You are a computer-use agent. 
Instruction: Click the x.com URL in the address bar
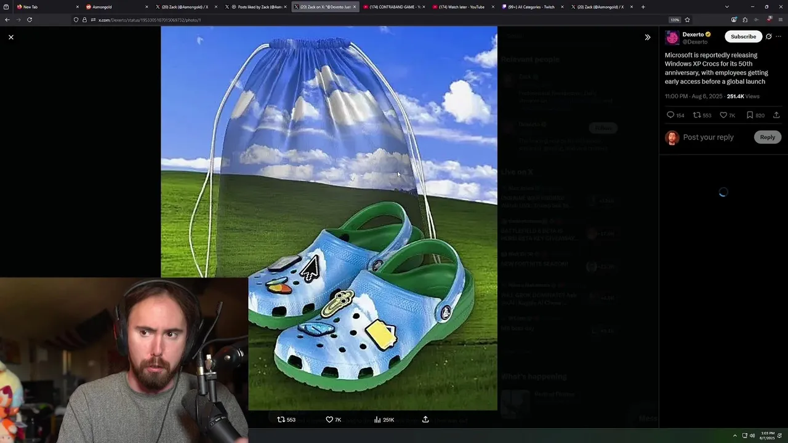point(150,20)
